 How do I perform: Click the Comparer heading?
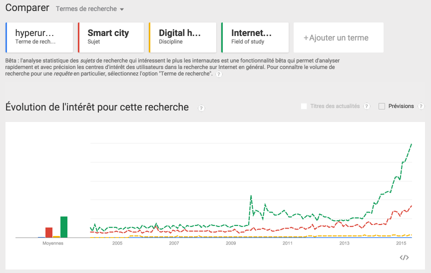click(27, 7)
